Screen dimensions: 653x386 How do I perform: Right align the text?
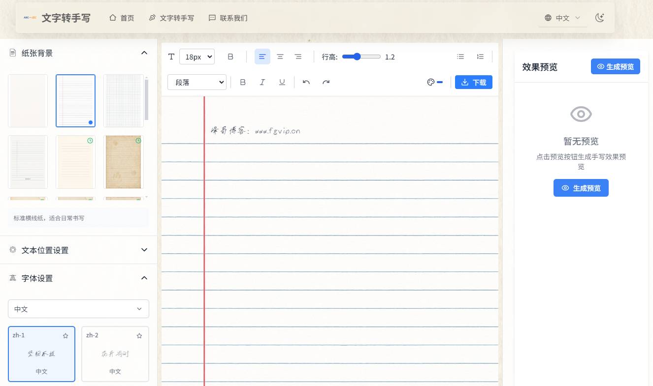(x=298, y=57)
